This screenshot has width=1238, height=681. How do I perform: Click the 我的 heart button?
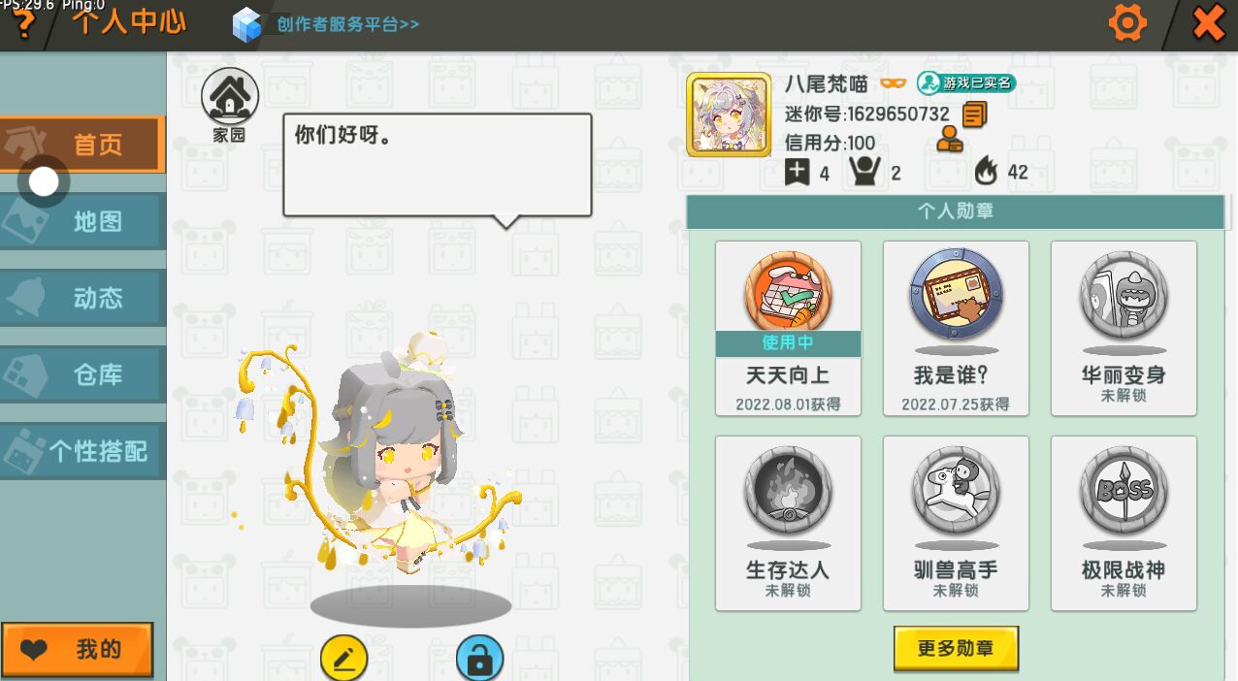[x=78, y=650]
